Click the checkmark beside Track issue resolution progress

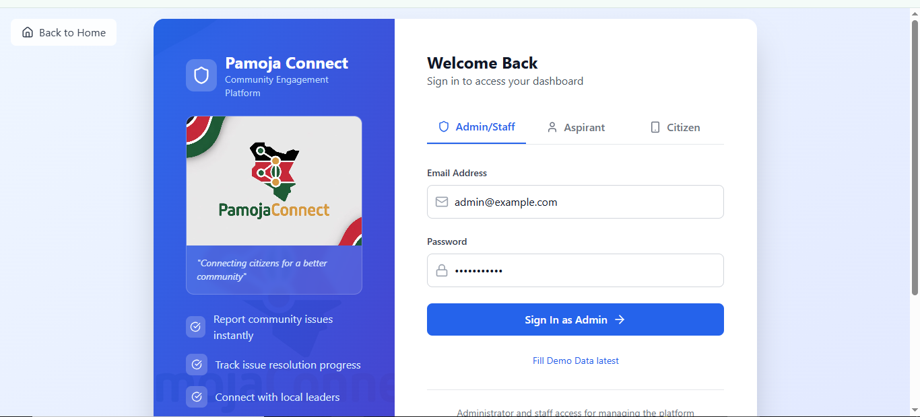click(195, 365)
